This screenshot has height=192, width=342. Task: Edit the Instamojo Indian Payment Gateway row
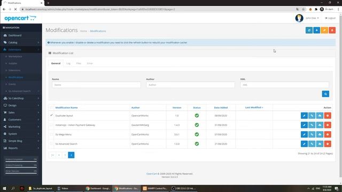click(x=304, y=125)
